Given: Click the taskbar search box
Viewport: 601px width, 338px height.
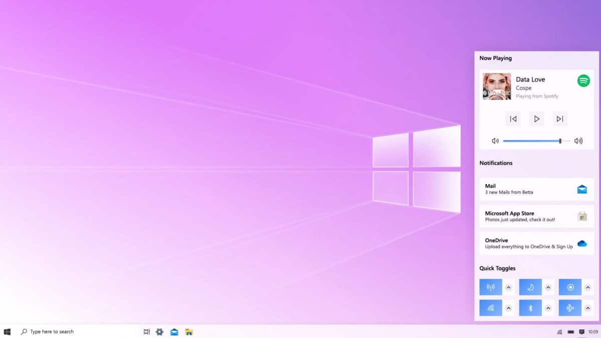Looking at the screenshot, I should [50, 331].
